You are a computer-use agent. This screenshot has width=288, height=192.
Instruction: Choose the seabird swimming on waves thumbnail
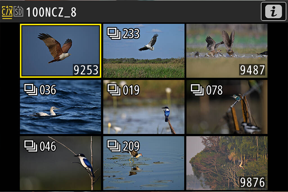coord(60,107)
